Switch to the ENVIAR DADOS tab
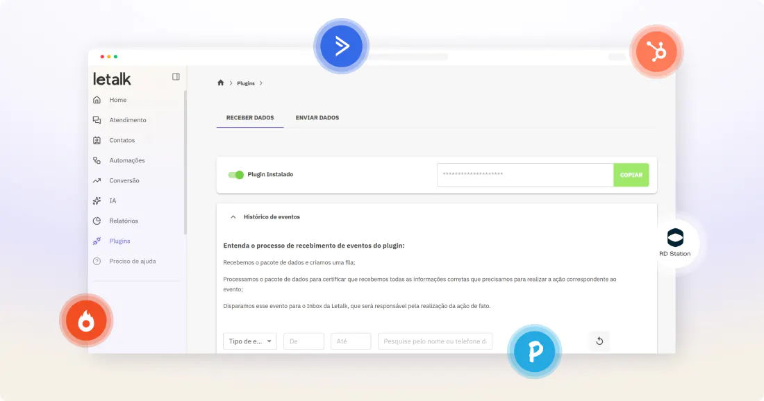The width and height of the screenshot is (764, 401). pyautogui.click(x=317, y=118)
